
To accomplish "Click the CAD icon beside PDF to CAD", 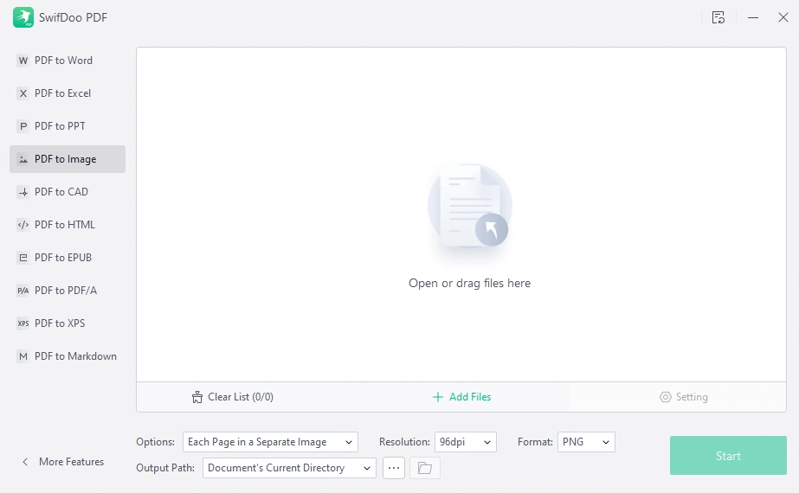I will tap(23, 192).
